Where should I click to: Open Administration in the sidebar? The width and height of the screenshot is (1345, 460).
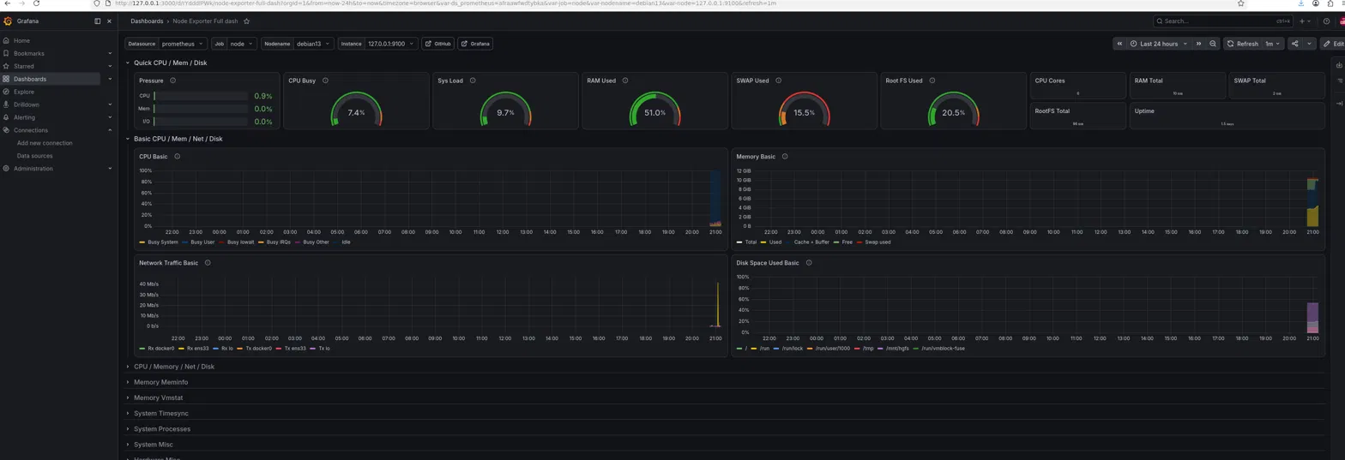coord(33,169)
